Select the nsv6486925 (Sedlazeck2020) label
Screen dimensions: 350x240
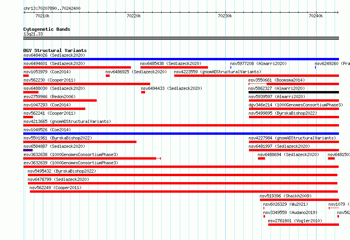[136, 72]
